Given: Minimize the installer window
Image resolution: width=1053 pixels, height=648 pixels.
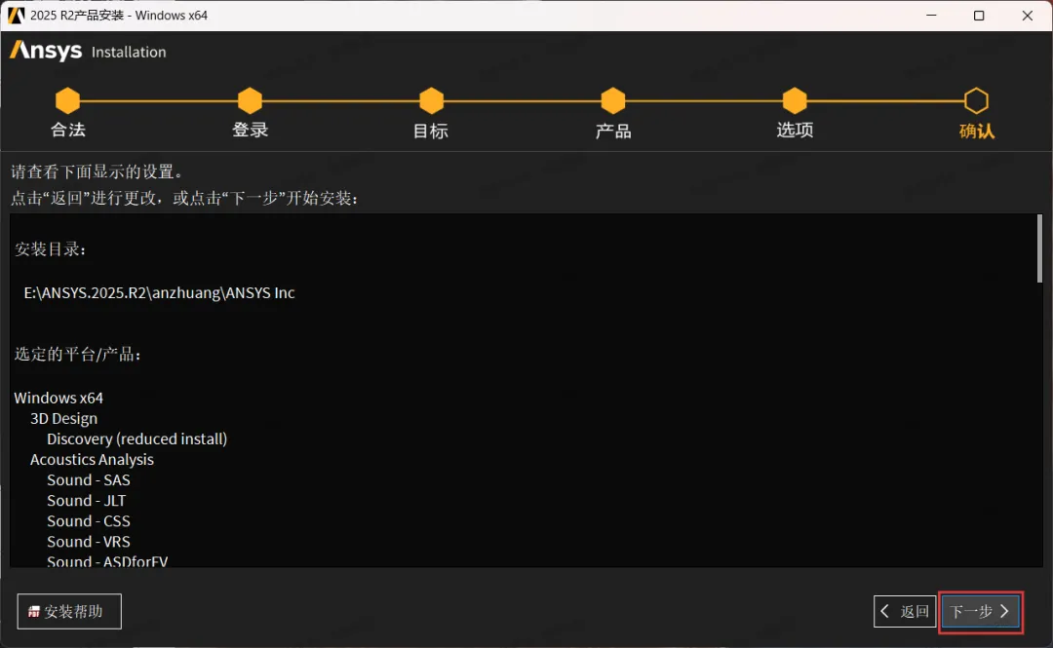Looking at the screenshot, I should [x=931, y=15].
